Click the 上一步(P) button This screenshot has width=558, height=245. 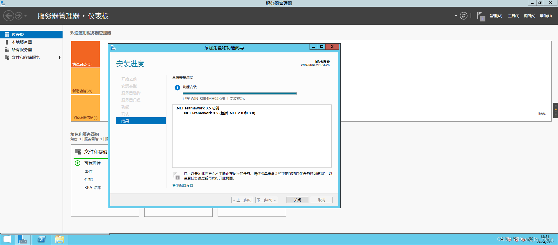[x=242, y=200]
